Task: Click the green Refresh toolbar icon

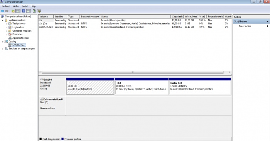Action: click(x=34, y=11)
